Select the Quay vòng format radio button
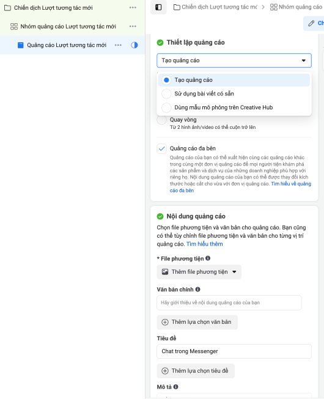 click(x=161, y=120)
